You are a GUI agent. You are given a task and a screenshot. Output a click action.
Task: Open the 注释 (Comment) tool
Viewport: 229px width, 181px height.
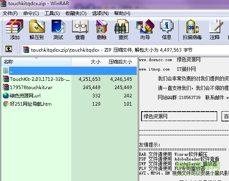tap(215, 30)
